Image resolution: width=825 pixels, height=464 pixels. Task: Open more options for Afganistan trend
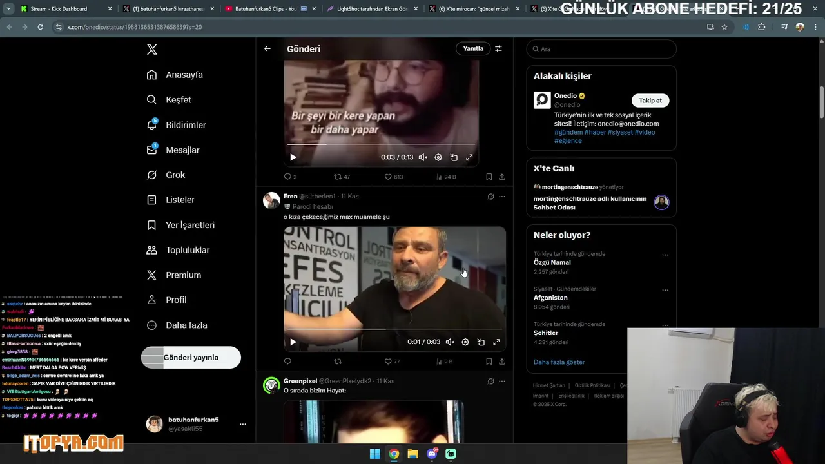(665, 290)
